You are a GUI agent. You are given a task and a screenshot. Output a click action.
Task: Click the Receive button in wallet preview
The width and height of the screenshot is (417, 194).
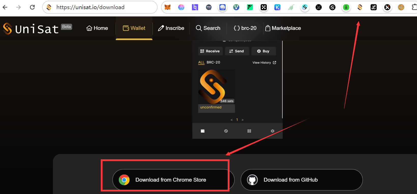pyautogui.click(x=210, y=51)
